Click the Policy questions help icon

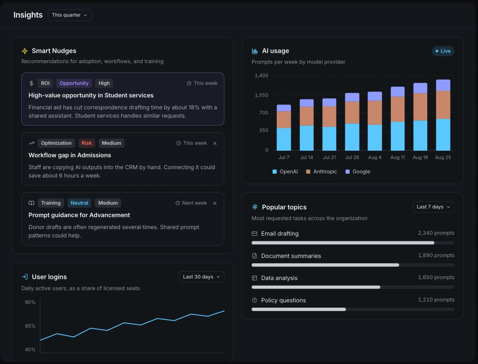(x=255, y=300)
